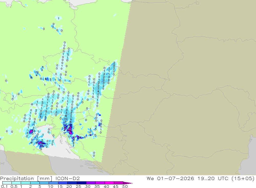
Task: Click the 20–25 mm dark blue swatch
Action: click(72, 183)
